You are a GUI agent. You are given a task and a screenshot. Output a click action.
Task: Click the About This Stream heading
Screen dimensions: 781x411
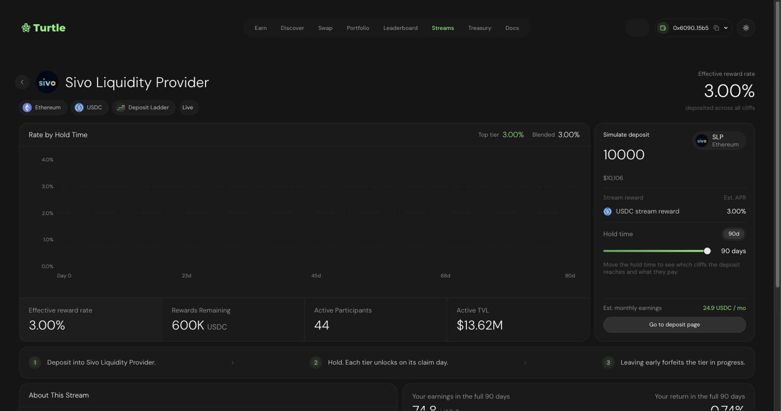point(59,395)
